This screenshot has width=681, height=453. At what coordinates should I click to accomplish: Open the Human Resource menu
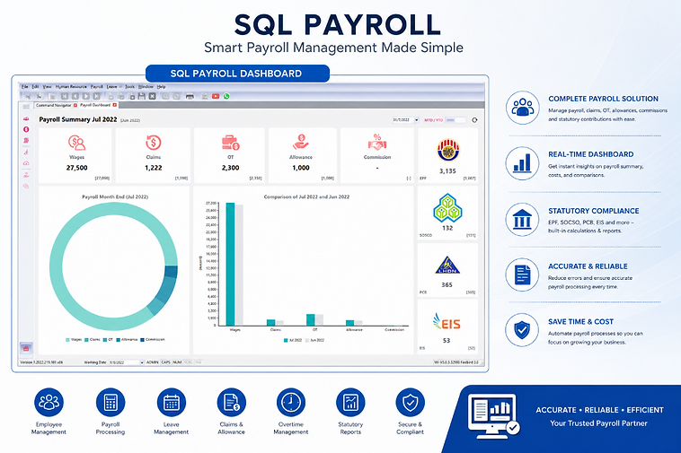click(71, 87)
